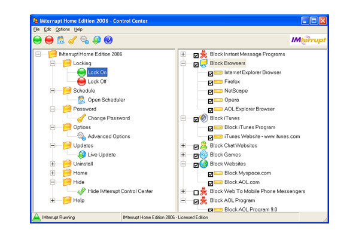Select the Block AOL.com row
Screen dimensions: 359x239
tap(242, 182)
